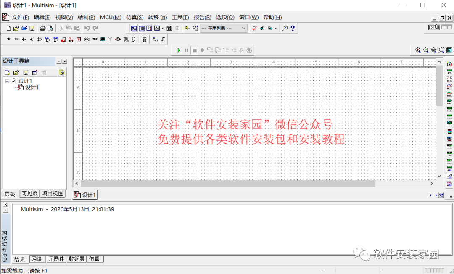The height and width of the screenshot is (274, 454).
Task: Toggle the Design Toolbox display icon
Action: coord(134,28)
